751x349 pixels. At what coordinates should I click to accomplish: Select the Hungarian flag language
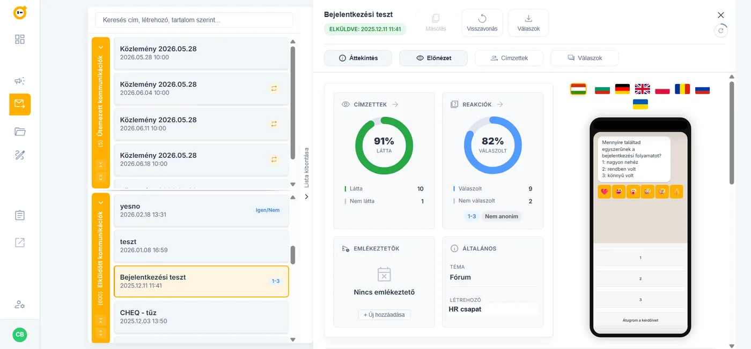(578, 89)
